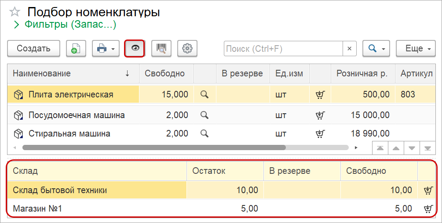442x223 pixels.
Task: Click the horizontal scrollbar of the item list
Action: [154, 147]
